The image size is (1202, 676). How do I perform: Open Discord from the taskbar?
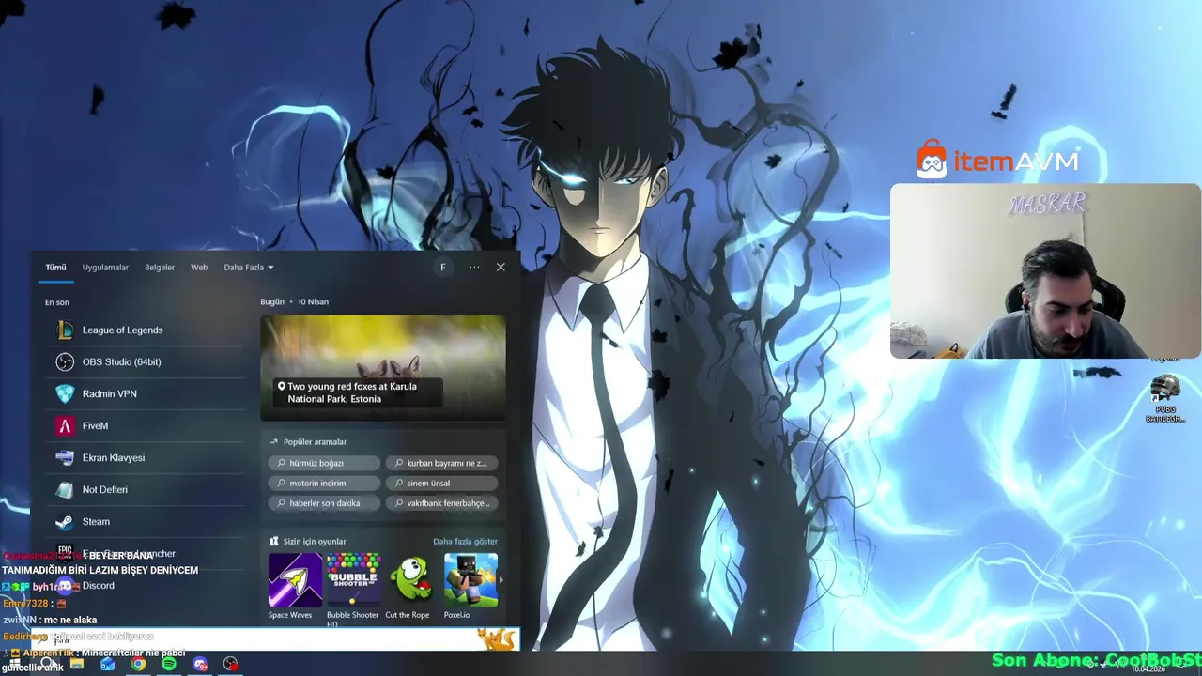(200, 665)
